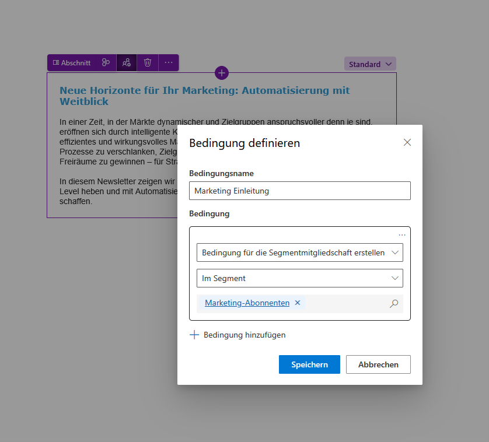Open the section layout icon next to Abschnitt
489x442 pixels.
click(106, 62)
